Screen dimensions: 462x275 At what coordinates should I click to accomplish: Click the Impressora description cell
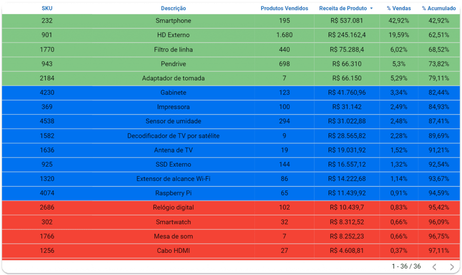coord(173,107)
